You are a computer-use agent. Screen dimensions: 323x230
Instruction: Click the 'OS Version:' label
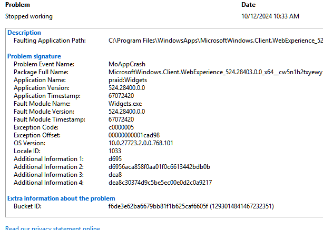30,143
